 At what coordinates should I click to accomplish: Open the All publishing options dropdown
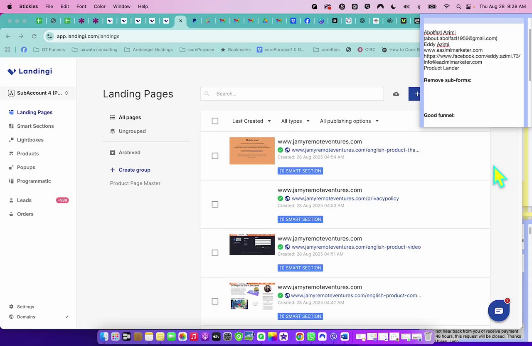[x=349, y=121]
